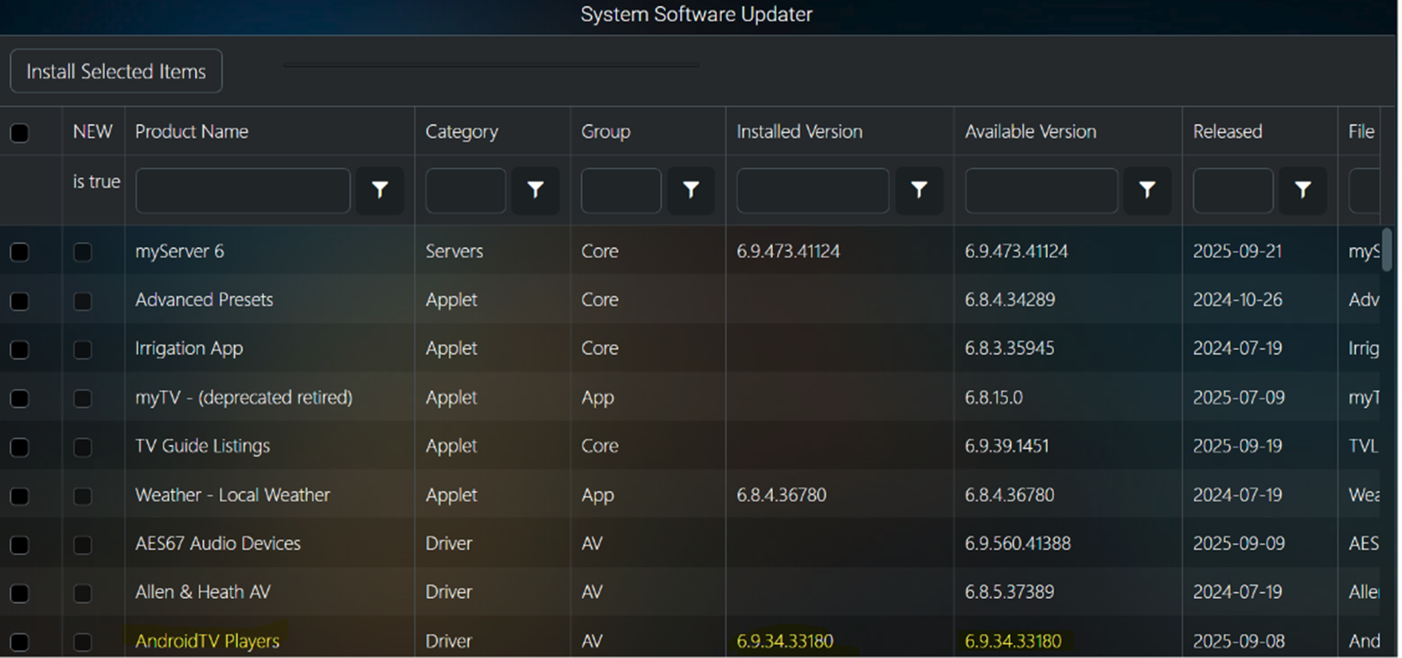Screen dimensions: 1402x658
Task: Toggle NEW checkbox for Advanced Presets
Action: 83,302
